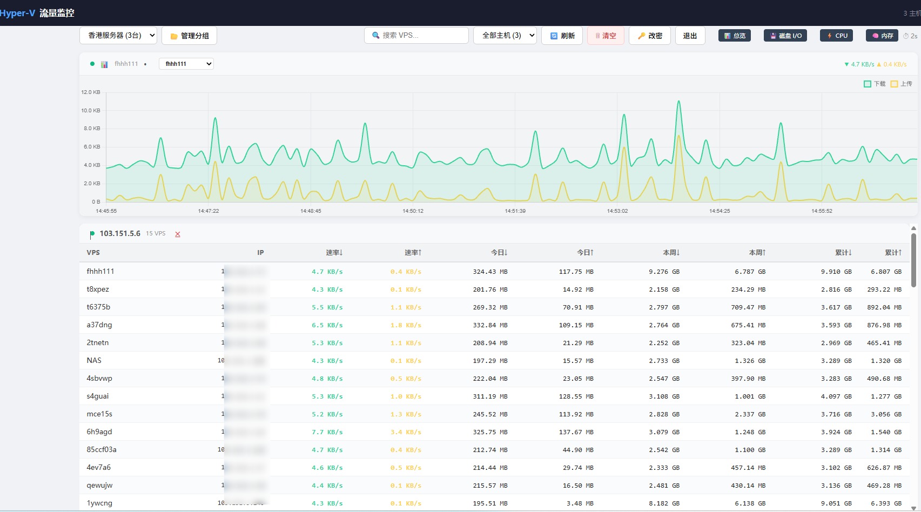The height and width of the screenshot is (512, 921).
Task: Select the t8xpez VPS row name
Action: [98, 289]
